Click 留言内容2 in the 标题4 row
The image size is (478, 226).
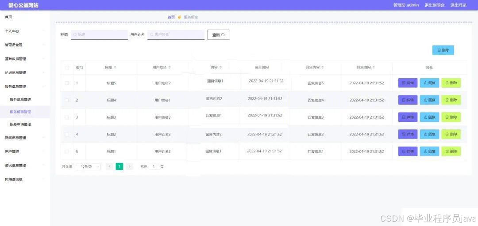click(x=214, y=98)
